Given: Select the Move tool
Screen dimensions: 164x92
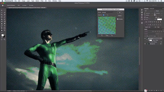Looking at the screenshot, I should 2,10.
